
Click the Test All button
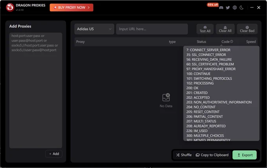[x=205, y=29]
